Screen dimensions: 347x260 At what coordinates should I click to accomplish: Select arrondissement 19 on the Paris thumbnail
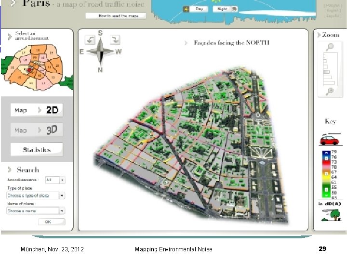pyautogui.click(x=51, y=52)
